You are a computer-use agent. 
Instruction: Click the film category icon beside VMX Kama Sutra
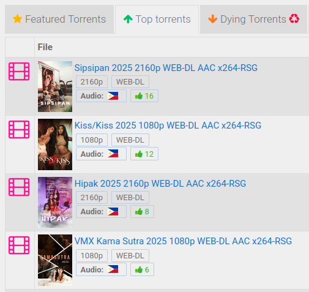(19, 245)
